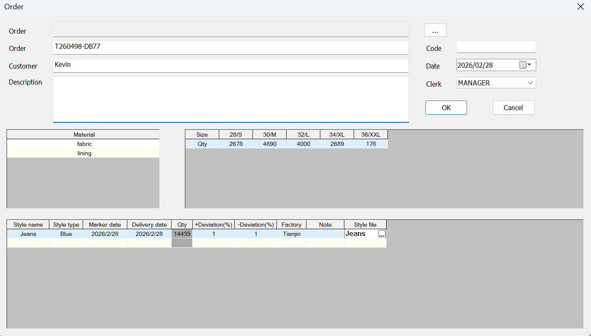Select the Jeans style name cell
591x336 pixels.
point(28,234)
